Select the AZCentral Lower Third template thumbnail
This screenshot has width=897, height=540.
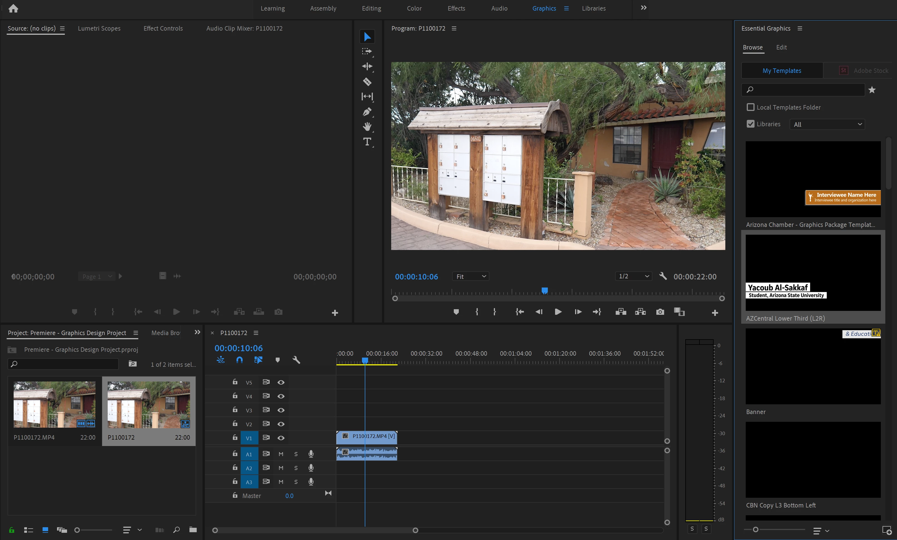[813, 273]
